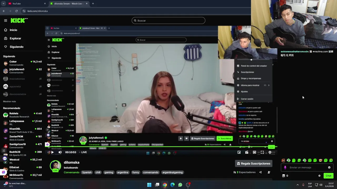
Task: Click the Buscar search field
Action: [168, 20]
